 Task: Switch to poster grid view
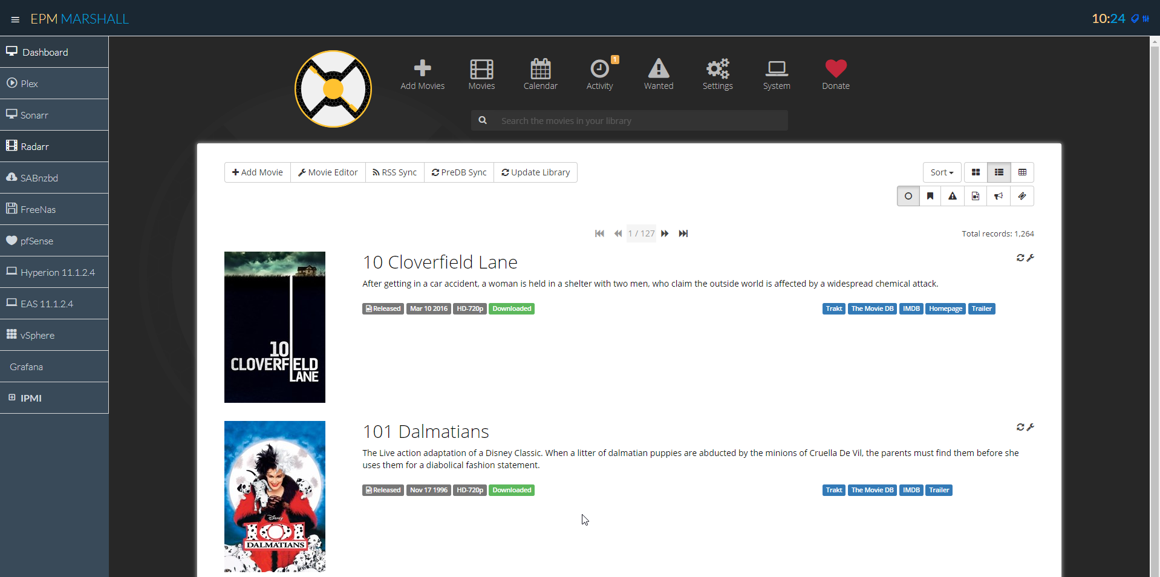pos(976,172)
